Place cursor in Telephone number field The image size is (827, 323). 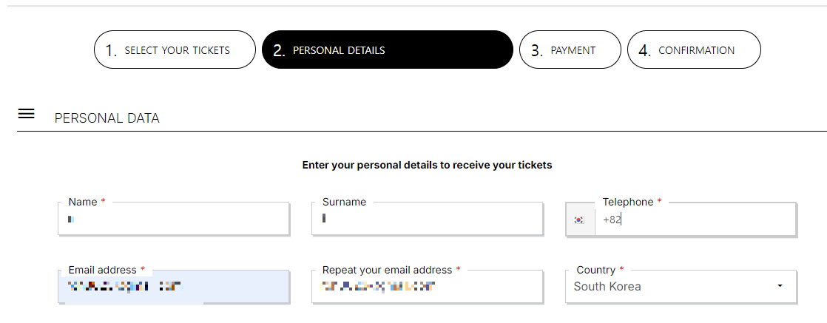pos(695,220)
